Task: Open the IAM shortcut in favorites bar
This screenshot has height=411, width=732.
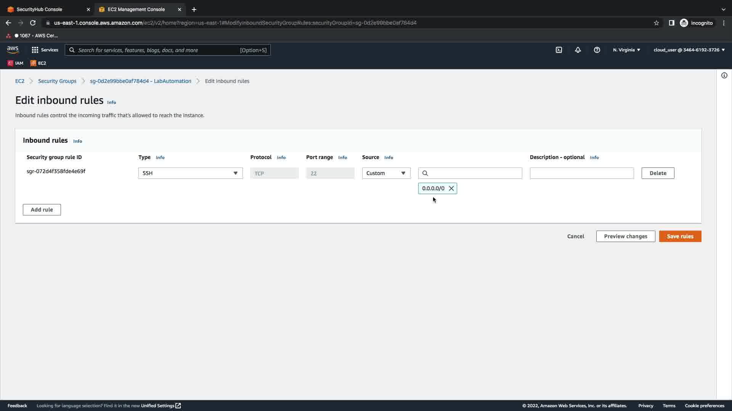Action: (16, 63)
